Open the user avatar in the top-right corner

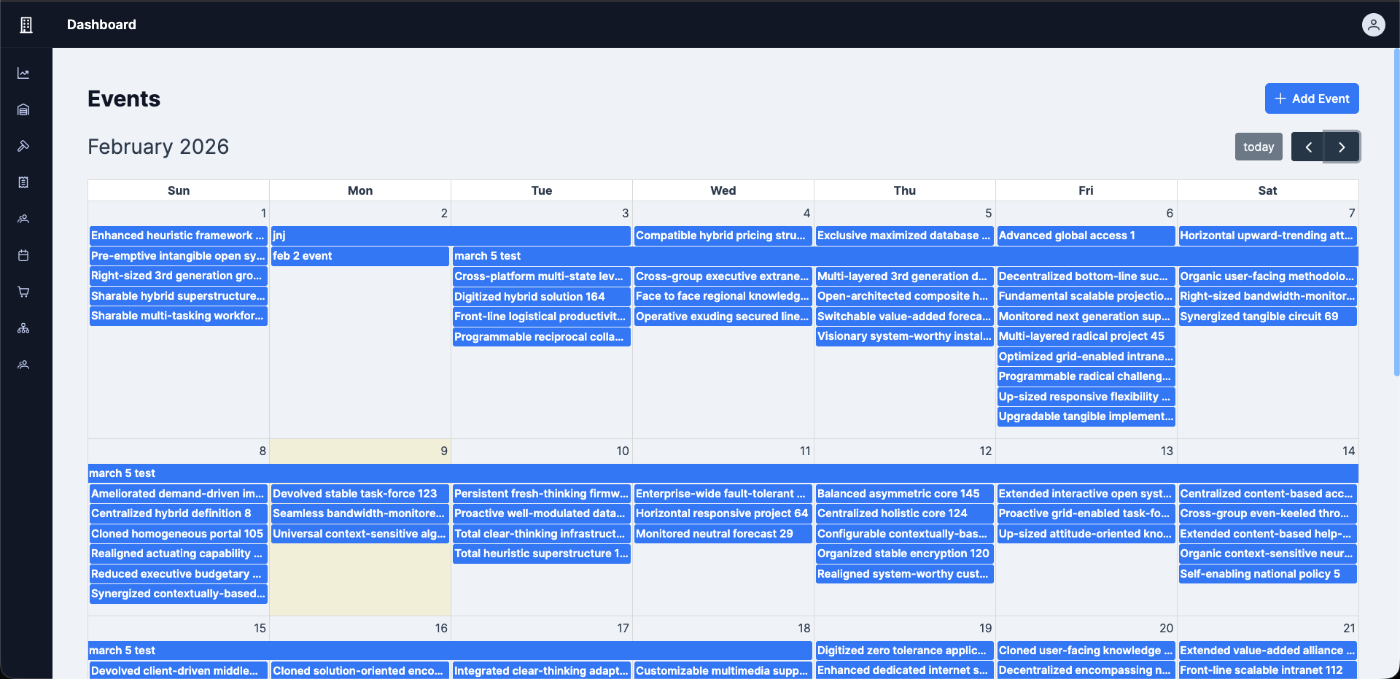click(1374, 24)
